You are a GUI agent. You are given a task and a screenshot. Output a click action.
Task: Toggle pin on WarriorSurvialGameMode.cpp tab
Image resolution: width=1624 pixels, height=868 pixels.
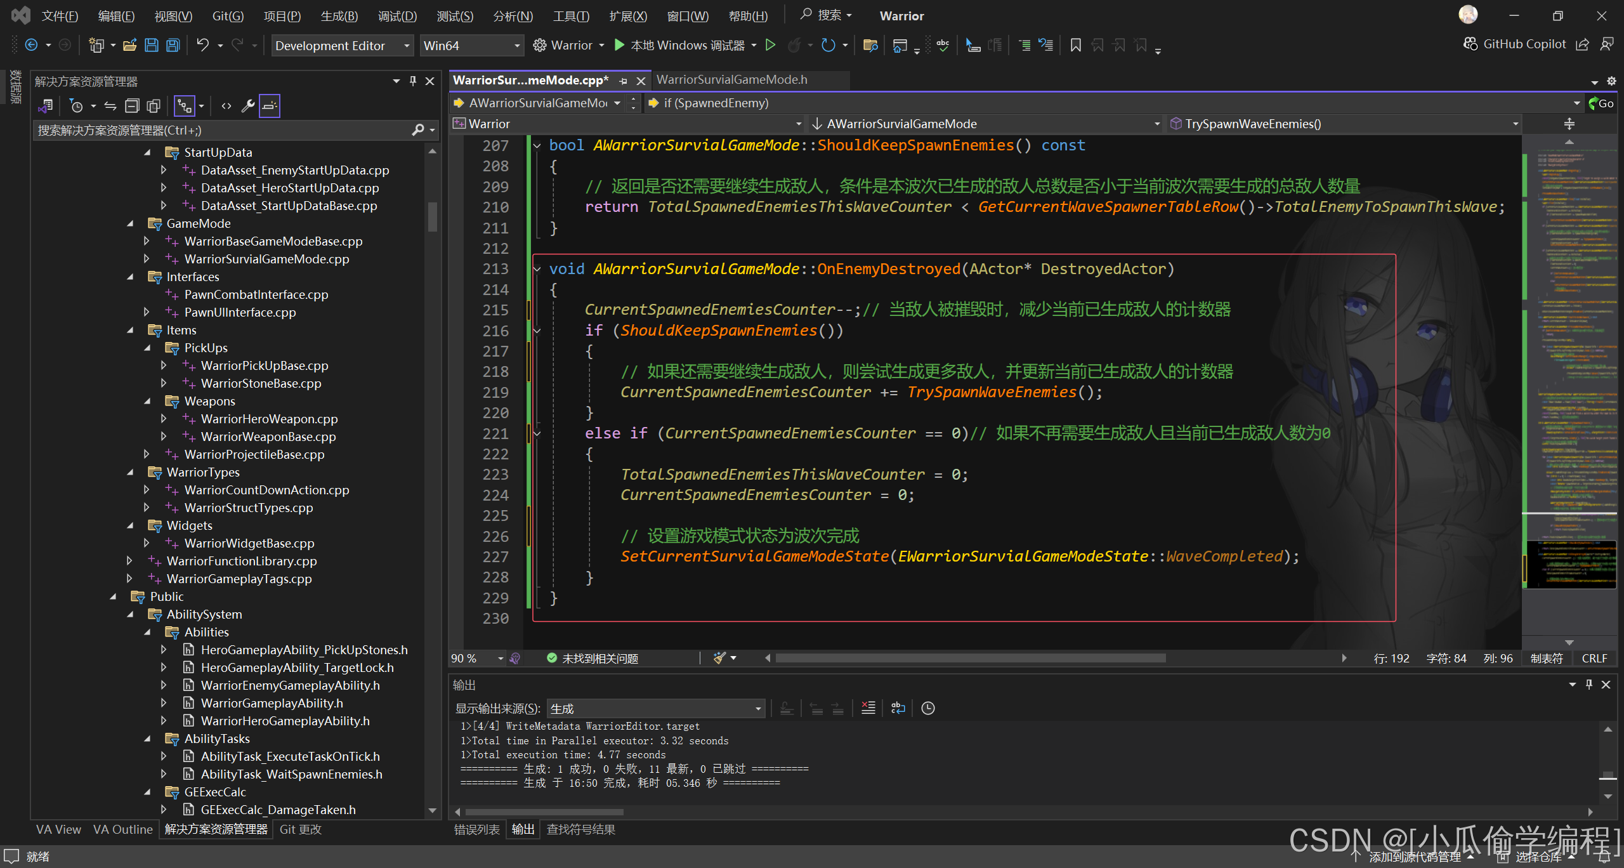click(624, 81)
